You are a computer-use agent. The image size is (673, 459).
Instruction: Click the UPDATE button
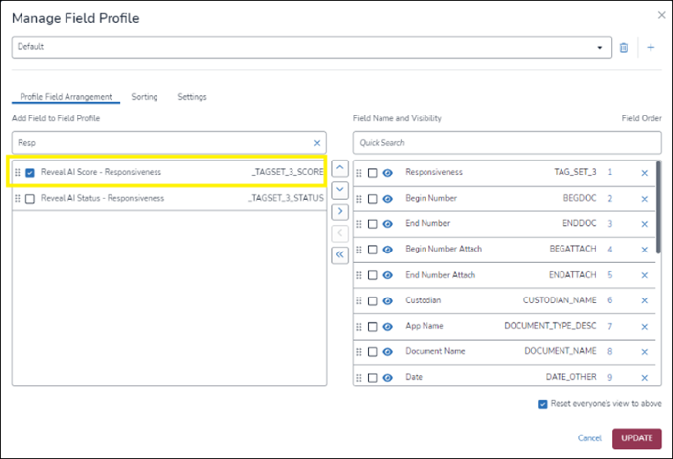pyautogui.click(x=636, y=437)
